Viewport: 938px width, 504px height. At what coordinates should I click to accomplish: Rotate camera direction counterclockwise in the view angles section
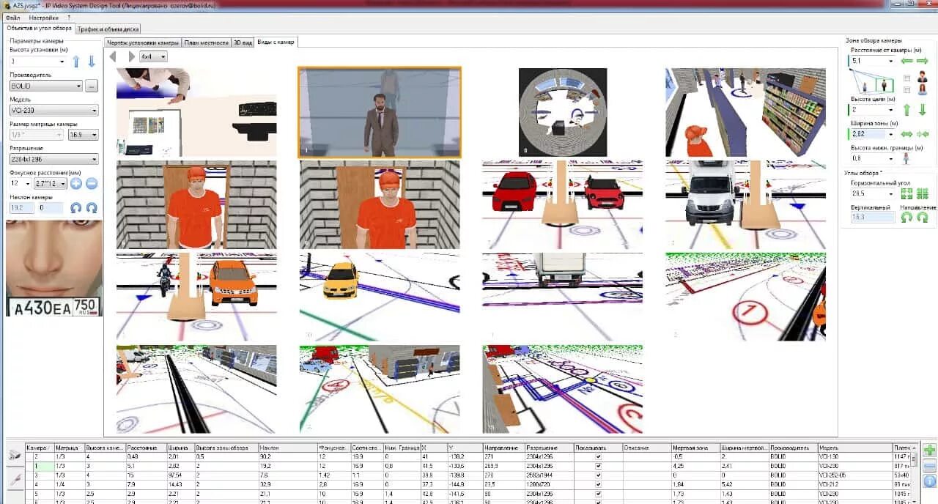(x=906, y=217)
